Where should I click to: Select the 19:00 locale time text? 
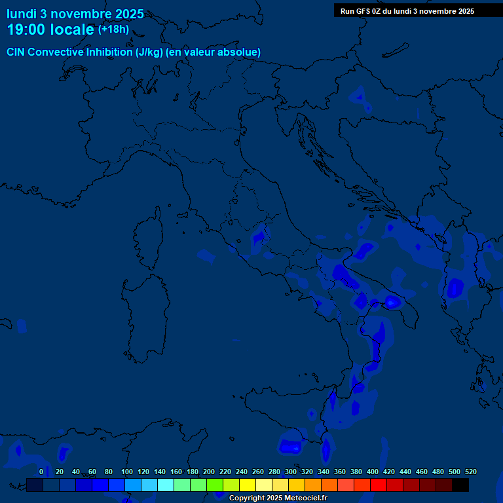click(x=50, y=29)
